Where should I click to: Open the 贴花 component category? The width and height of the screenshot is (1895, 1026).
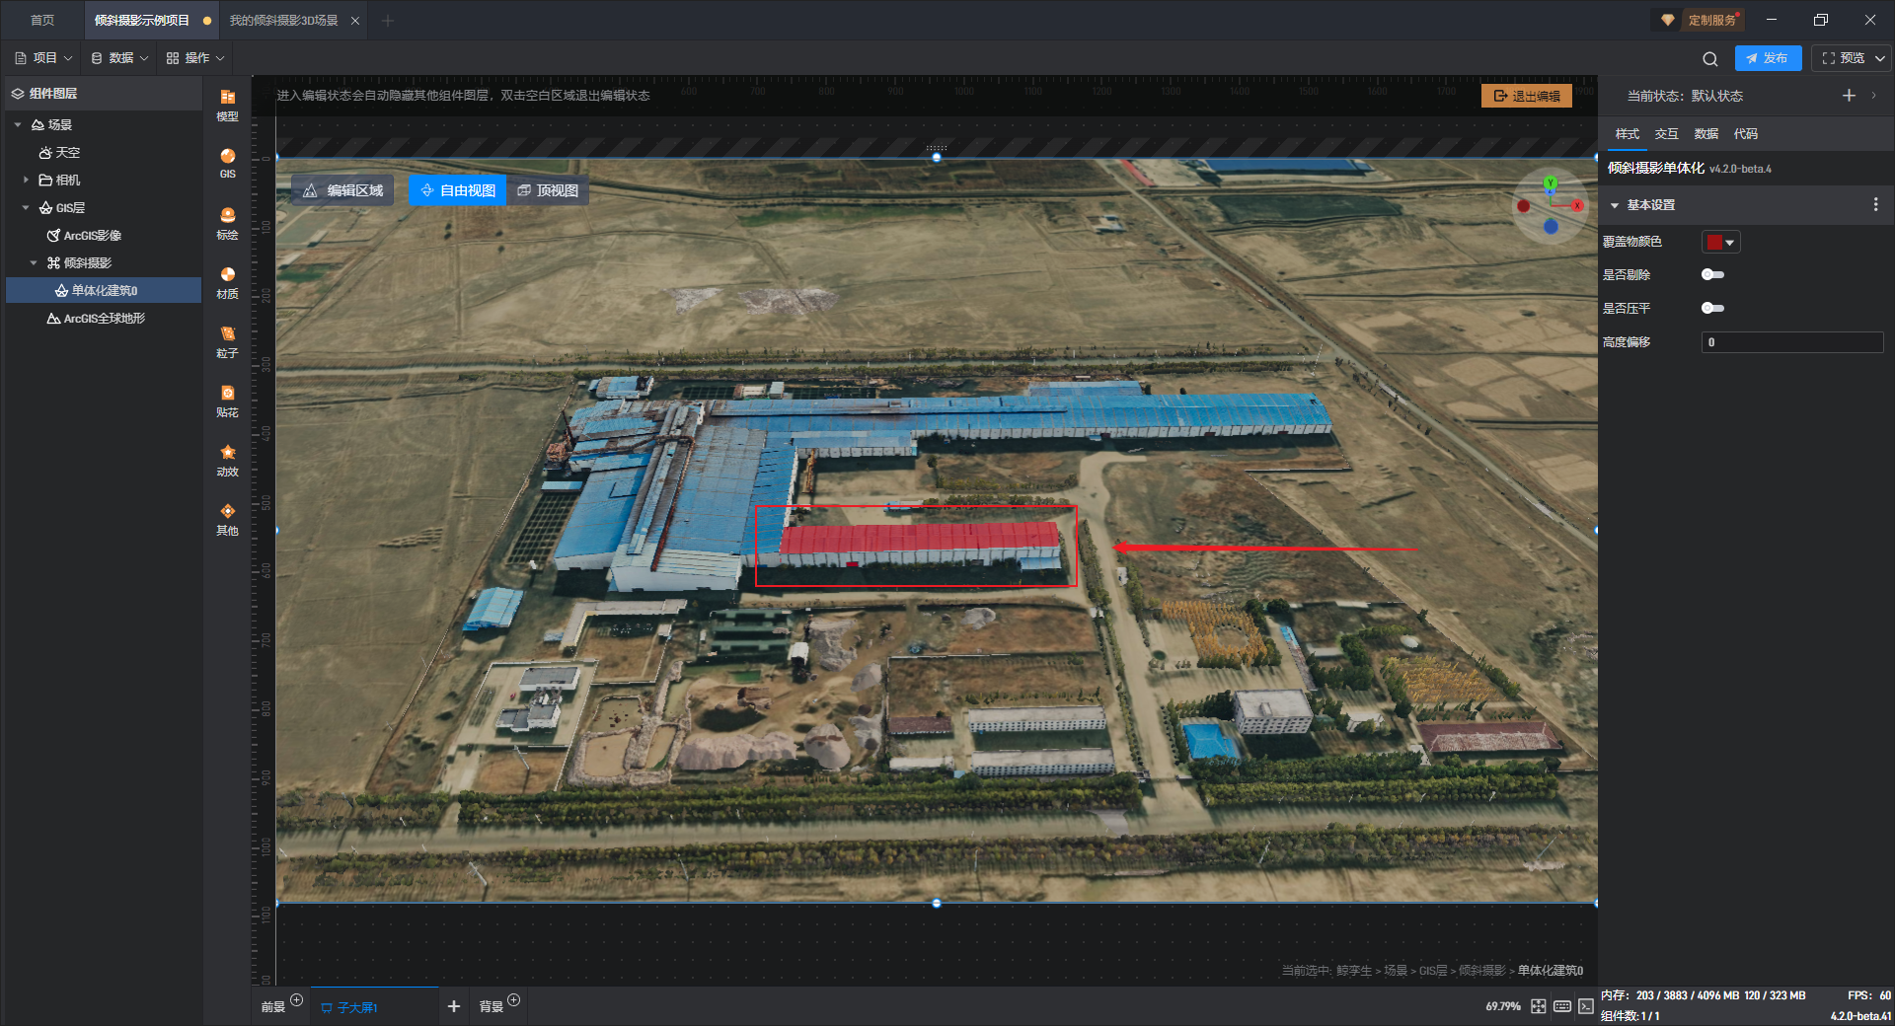point(227,401)
